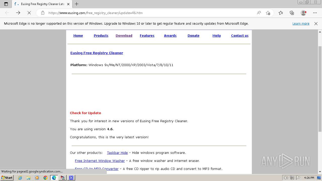Open Free CD to MP3 Converter link
The image size is (322, 181).
tap(97, 169)
